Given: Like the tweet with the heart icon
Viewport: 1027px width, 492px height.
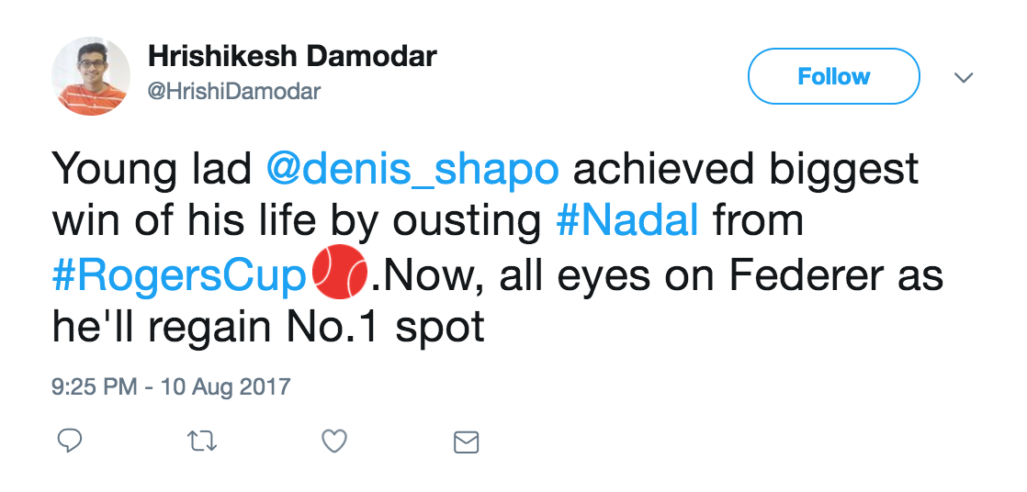Looking at the screenshot, I should point(334,442).
